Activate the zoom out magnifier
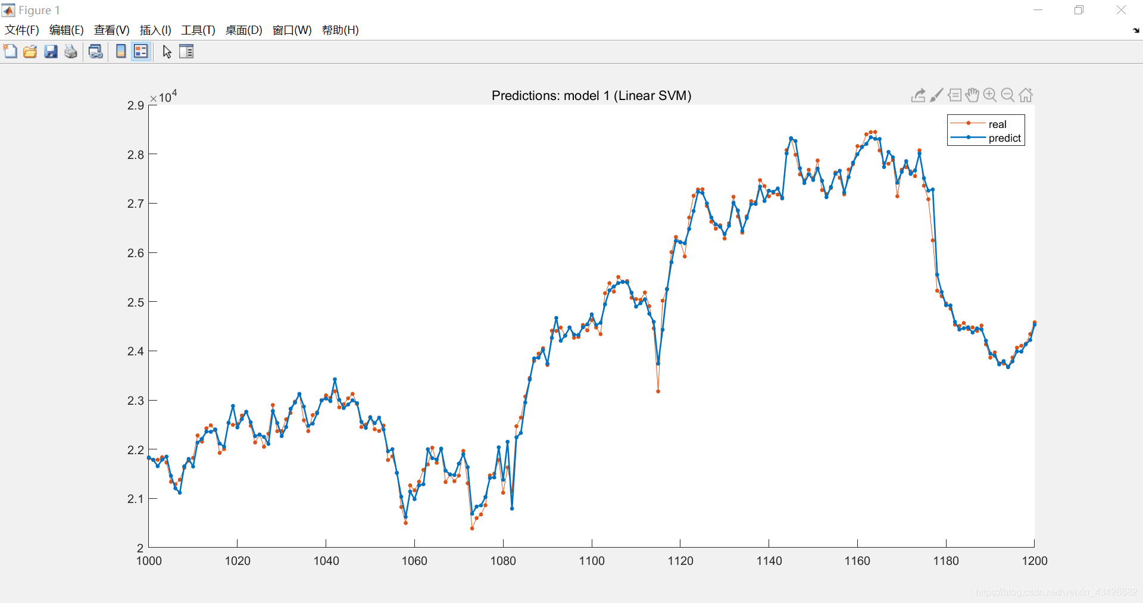This screenshot has width=1143, height=603. click(x=1008, y=95)
